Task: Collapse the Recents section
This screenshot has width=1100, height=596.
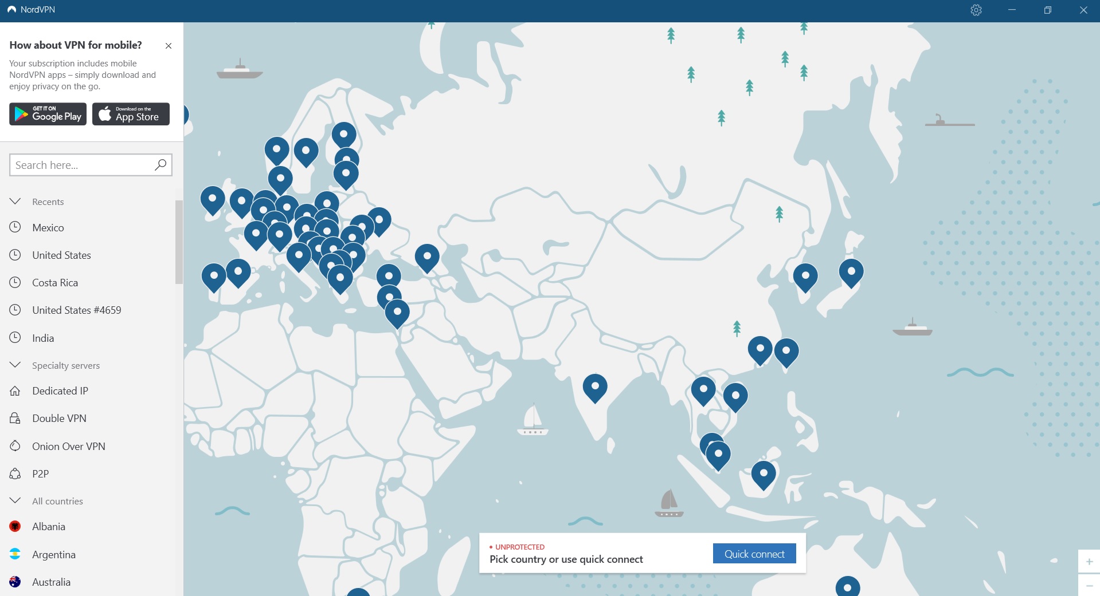Action: pos(14,201)
